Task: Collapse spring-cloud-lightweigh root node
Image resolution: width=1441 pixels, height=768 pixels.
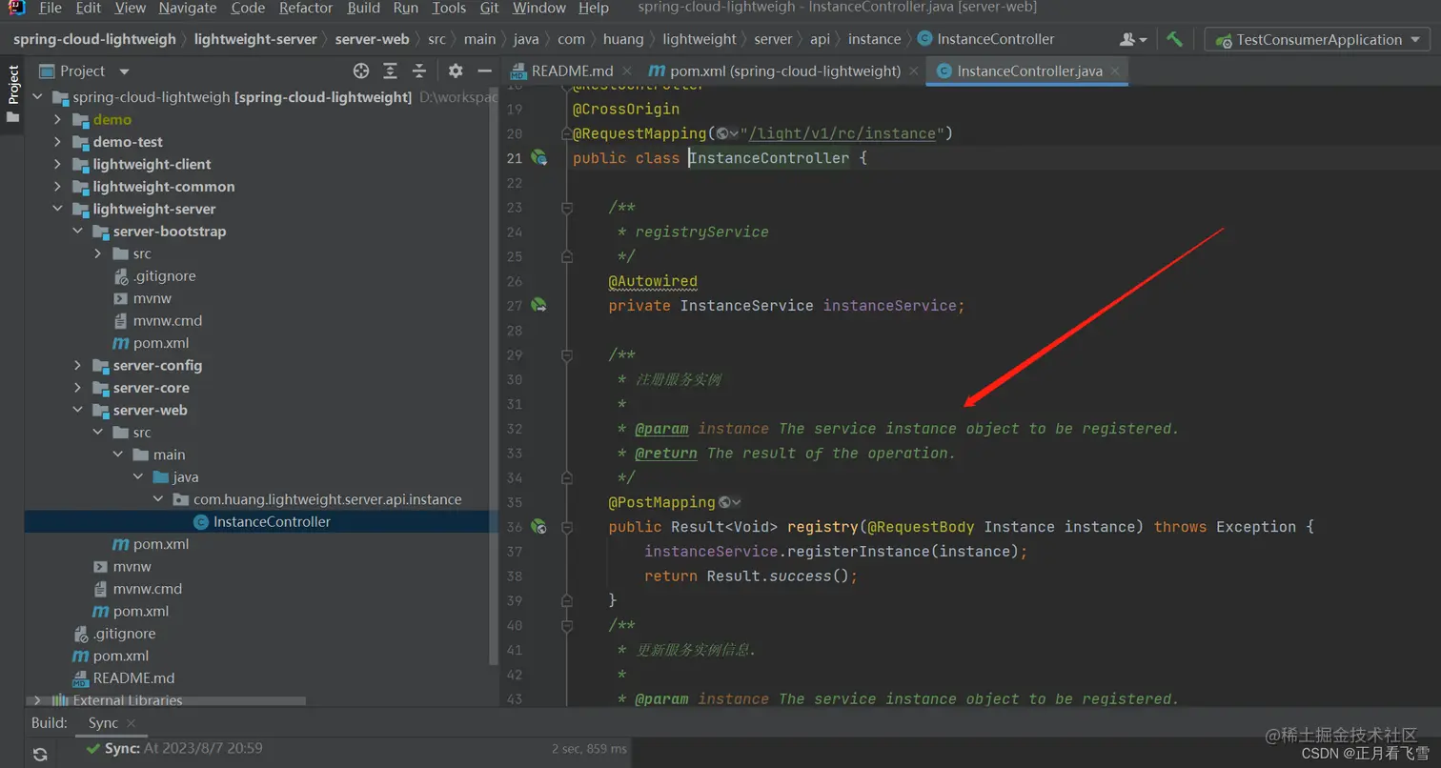Action: pos(38,97)
